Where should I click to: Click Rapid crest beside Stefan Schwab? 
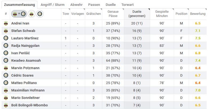tap(6, 31)
